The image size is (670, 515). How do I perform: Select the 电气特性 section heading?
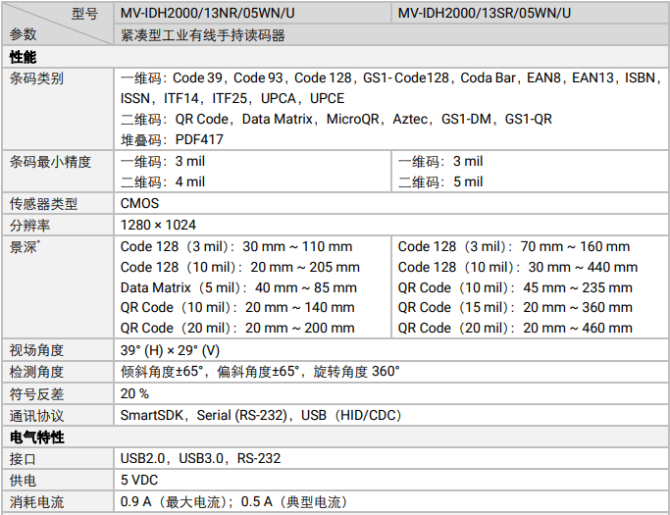click(x=37, y=437)
